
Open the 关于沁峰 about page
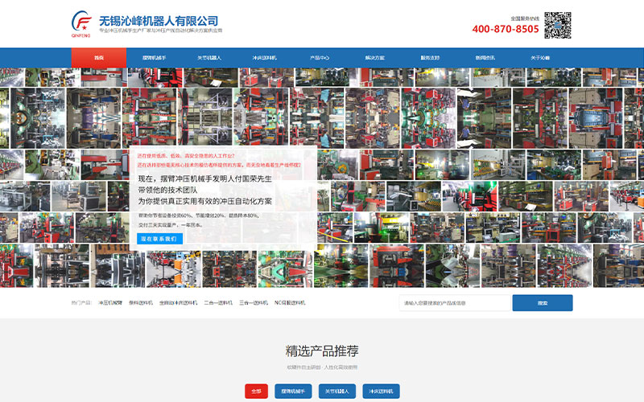coord(540,58)
